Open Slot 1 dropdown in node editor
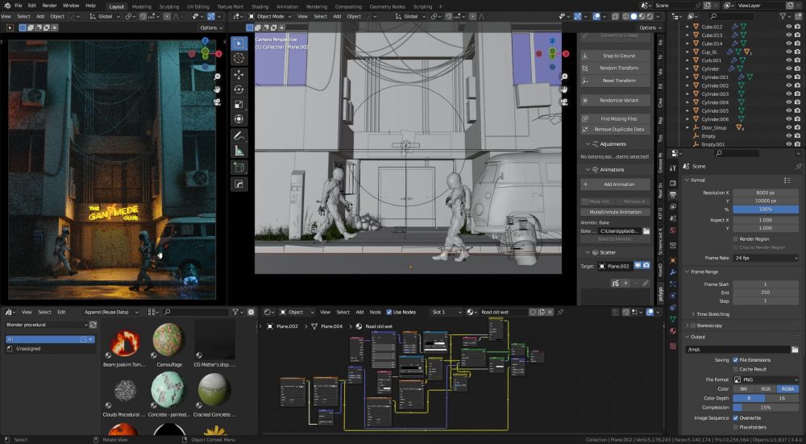The width and height of the screenshot is (806, 444). 446,312
